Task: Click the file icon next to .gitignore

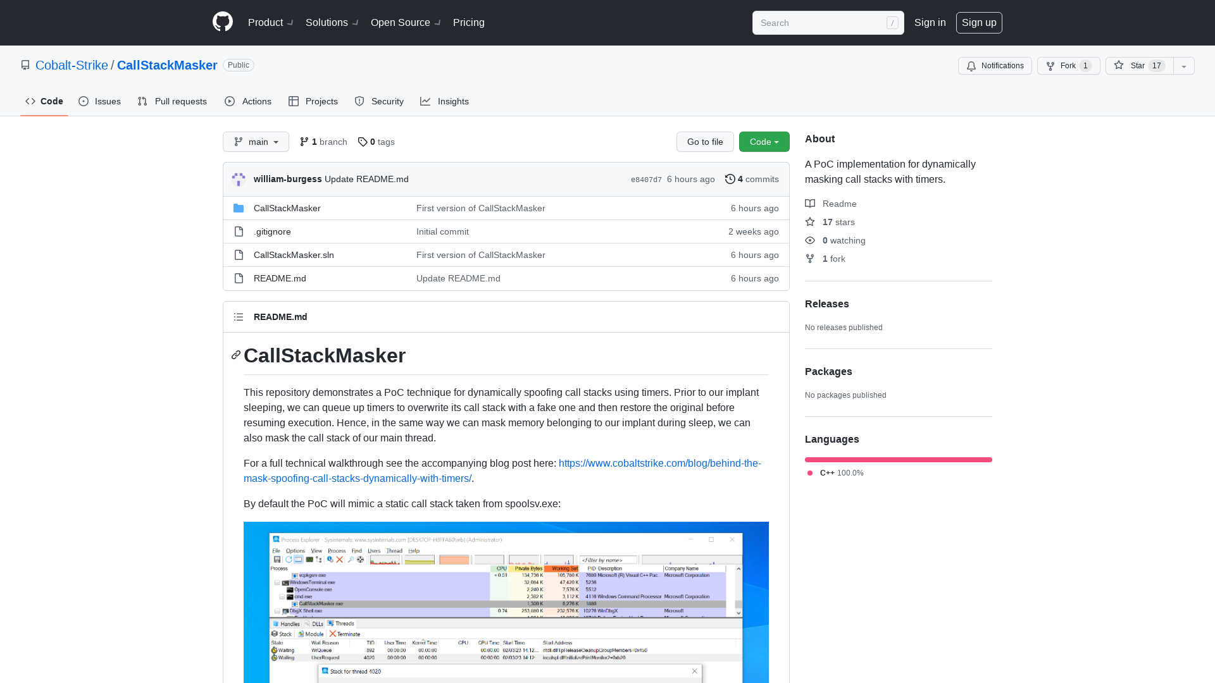Action: tap(239, 231)
